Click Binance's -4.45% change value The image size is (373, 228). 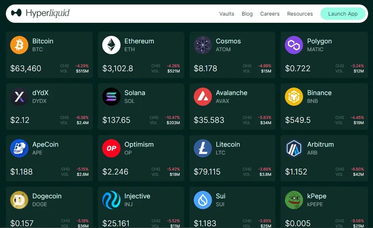[x=357, y=118]
